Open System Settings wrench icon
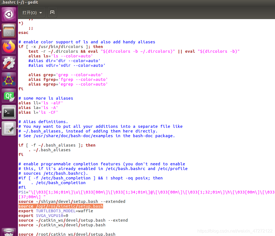The height and width of the screenshot is (236, 275). [x=9, y=63]
